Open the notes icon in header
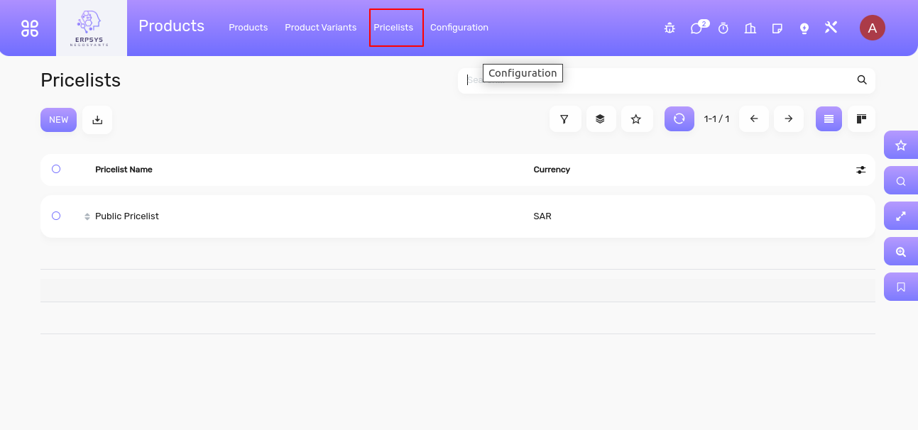The image size is (918, 430). [x=777, y=28]
